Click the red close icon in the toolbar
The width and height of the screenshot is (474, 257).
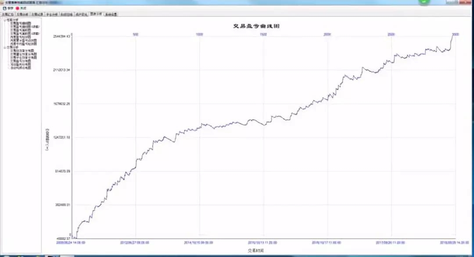click(17, 8)
